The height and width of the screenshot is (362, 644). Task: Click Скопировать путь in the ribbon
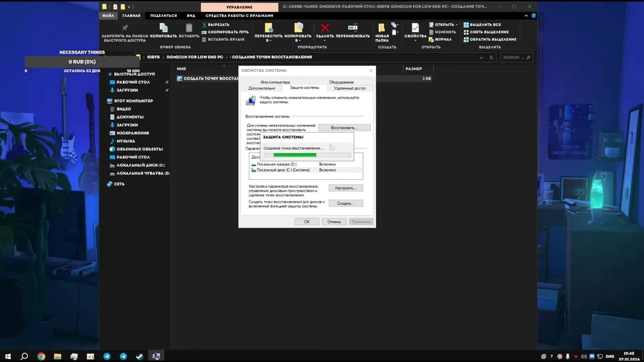225,32
